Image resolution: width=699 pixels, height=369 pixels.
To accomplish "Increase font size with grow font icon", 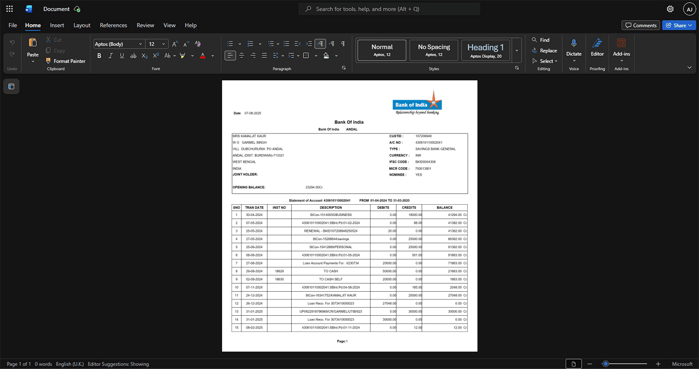I will (x=175, y=44).
